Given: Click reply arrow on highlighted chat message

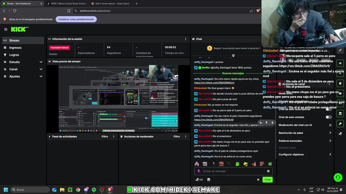Looking at the screenshot, I should click(261, 123).
